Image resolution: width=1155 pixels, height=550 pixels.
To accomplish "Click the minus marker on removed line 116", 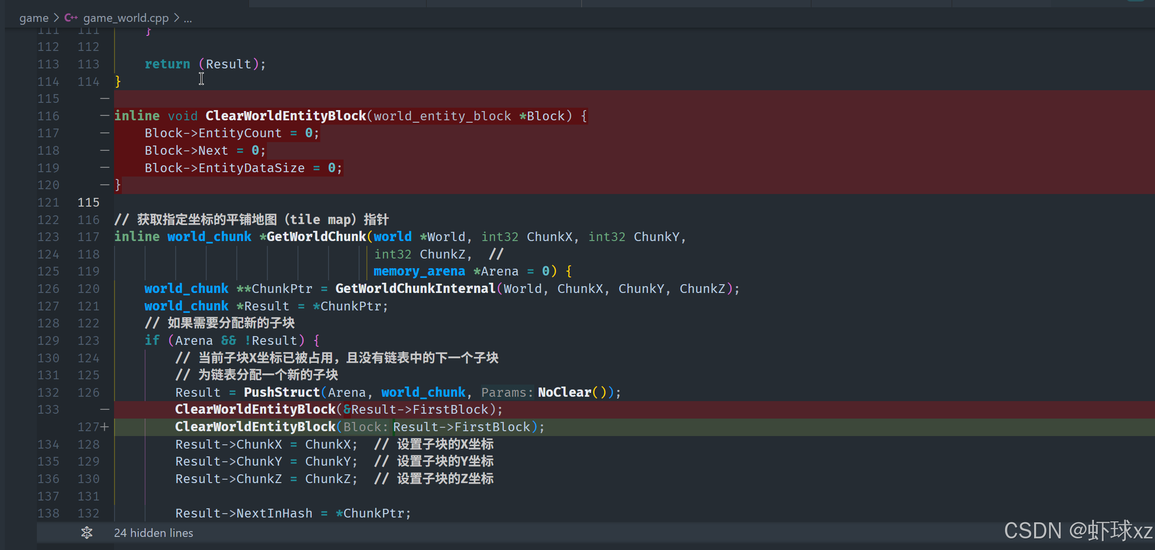I will tap(105, 116).
